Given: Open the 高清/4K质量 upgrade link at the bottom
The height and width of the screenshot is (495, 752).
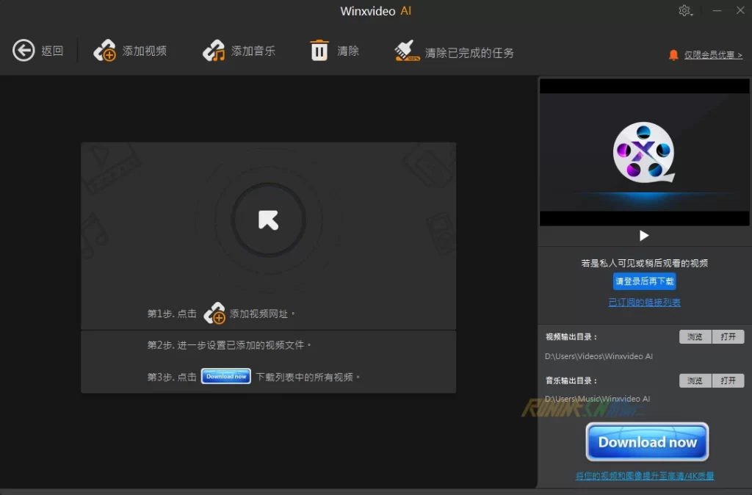Looking at the screenshot, I should 644,477.
